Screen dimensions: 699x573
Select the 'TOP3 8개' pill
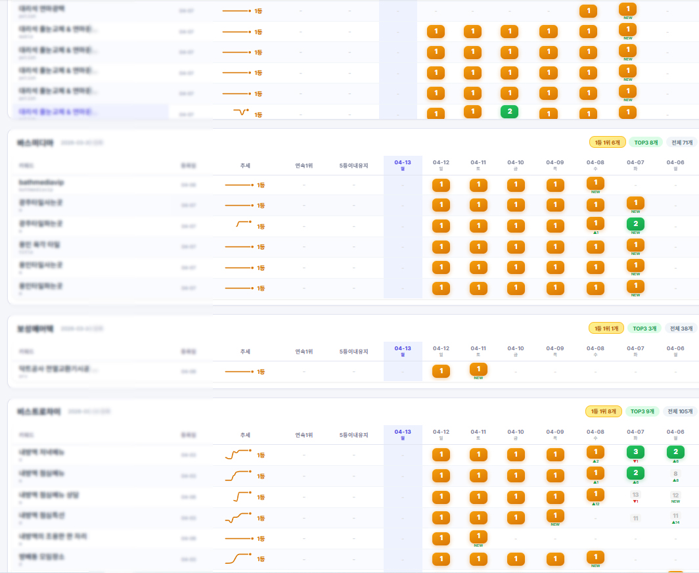pyautogui.click(x=644, y=142)
